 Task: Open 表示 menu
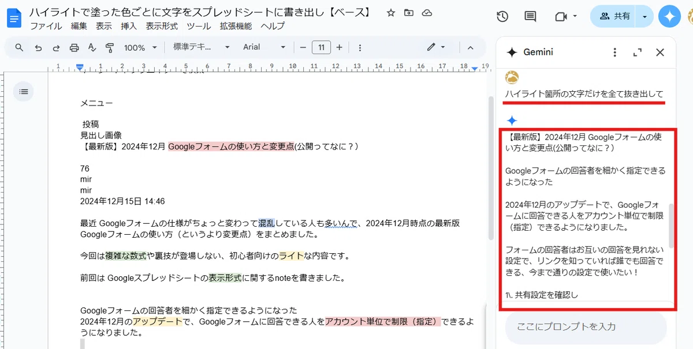104,26
